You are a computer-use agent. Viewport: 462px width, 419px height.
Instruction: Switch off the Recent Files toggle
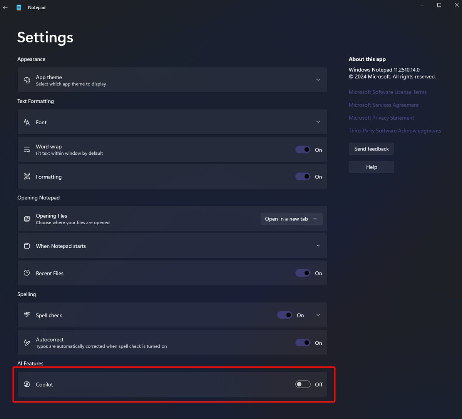coord(303,273)
